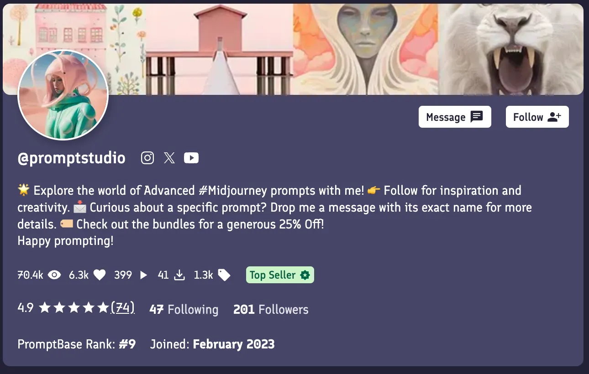Click the price tag sales icon
Viewport: 589px width, 374px height.
(x=224, y=275)
